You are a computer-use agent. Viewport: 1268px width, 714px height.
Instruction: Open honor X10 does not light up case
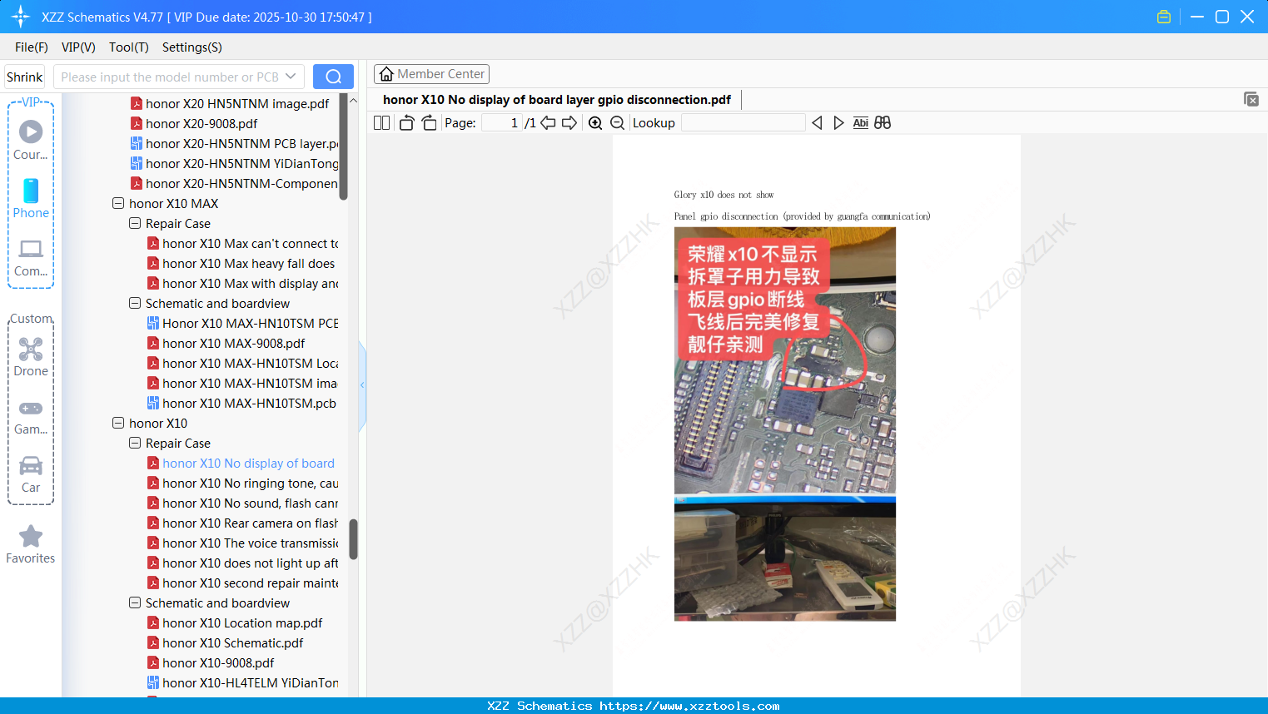coord(243,563)
